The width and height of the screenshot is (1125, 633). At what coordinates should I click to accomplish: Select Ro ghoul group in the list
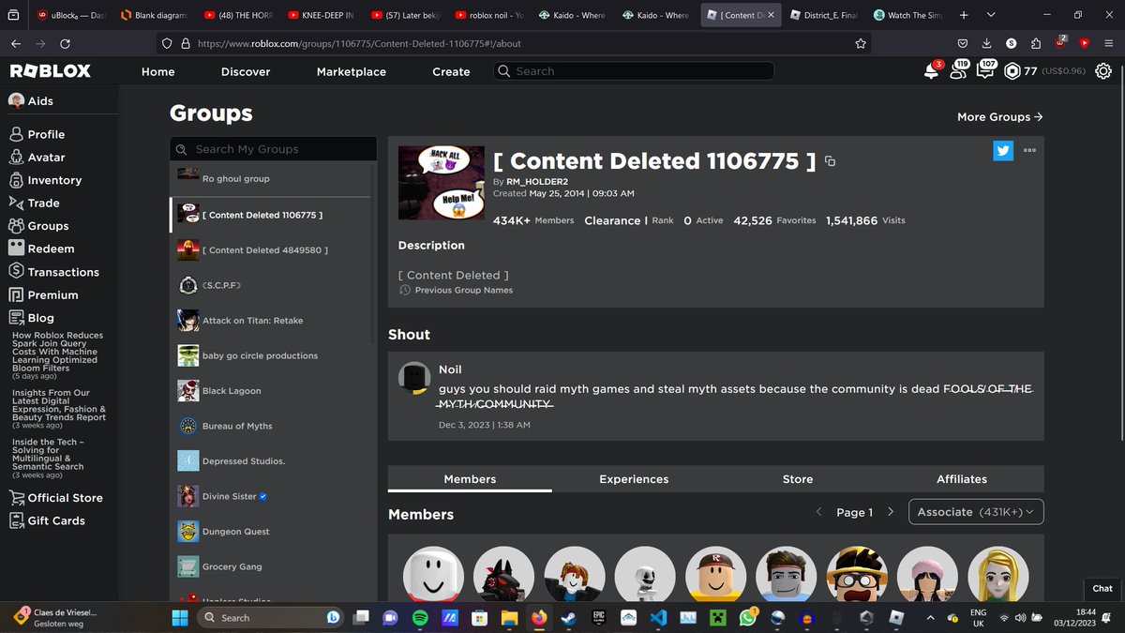270,178
